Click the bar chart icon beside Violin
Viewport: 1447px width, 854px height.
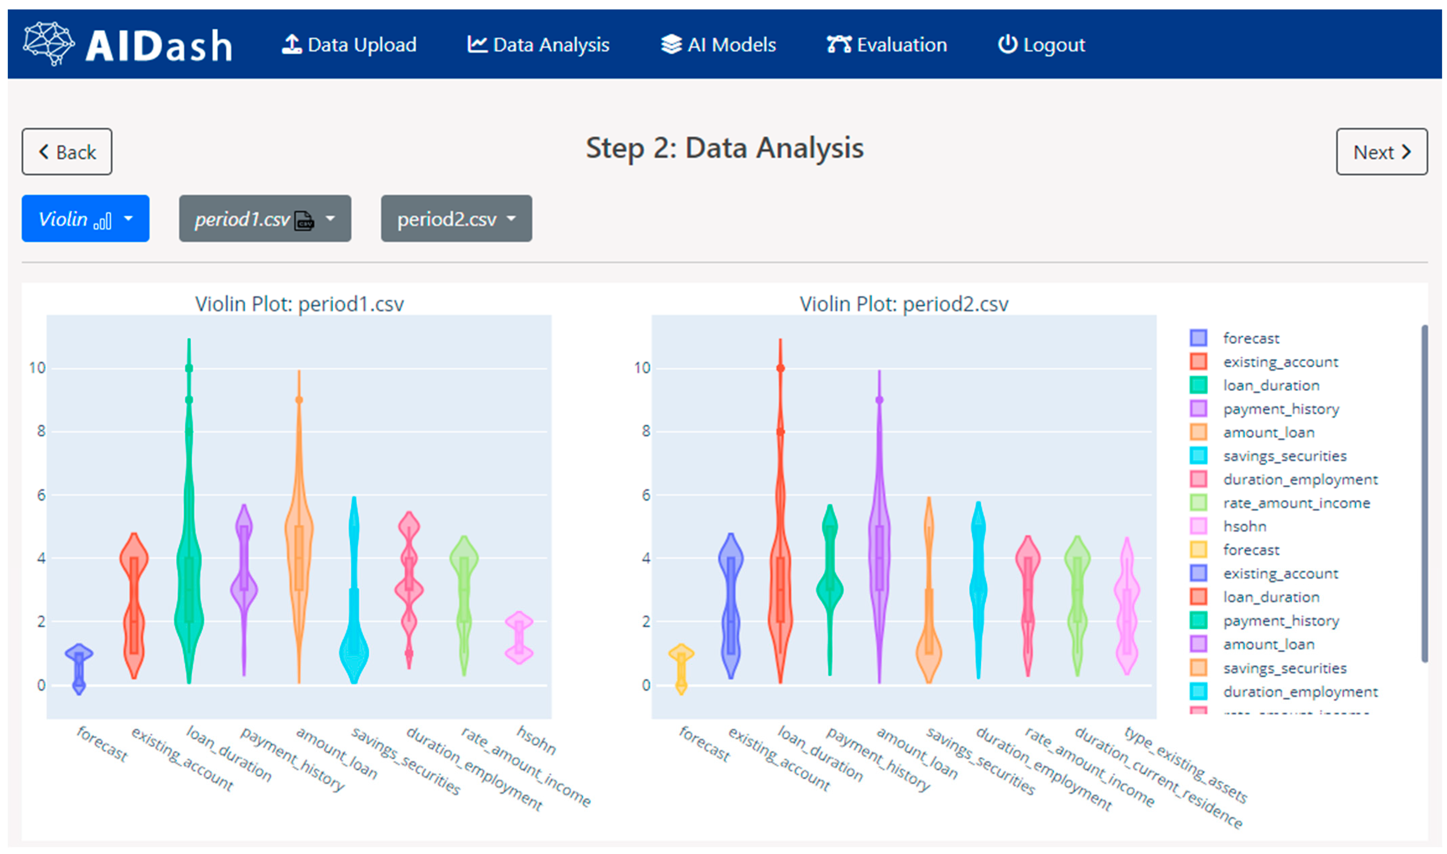pyautogui.click(x=103, y=221)
